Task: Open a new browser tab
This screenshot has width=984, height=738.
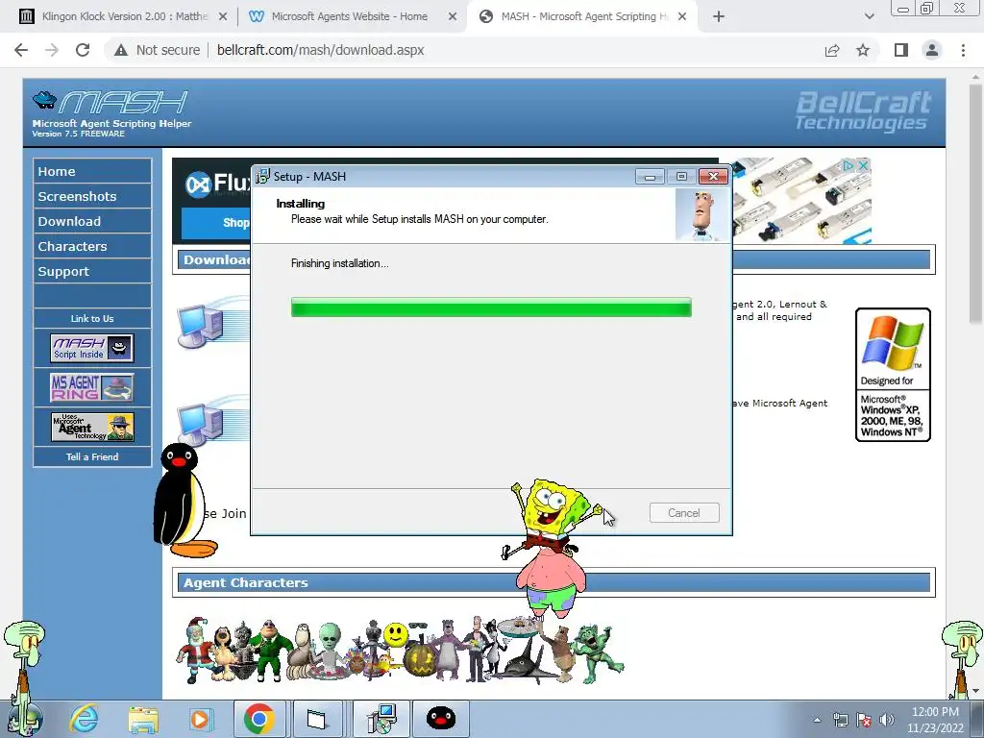Action: (x=719, y=16)
